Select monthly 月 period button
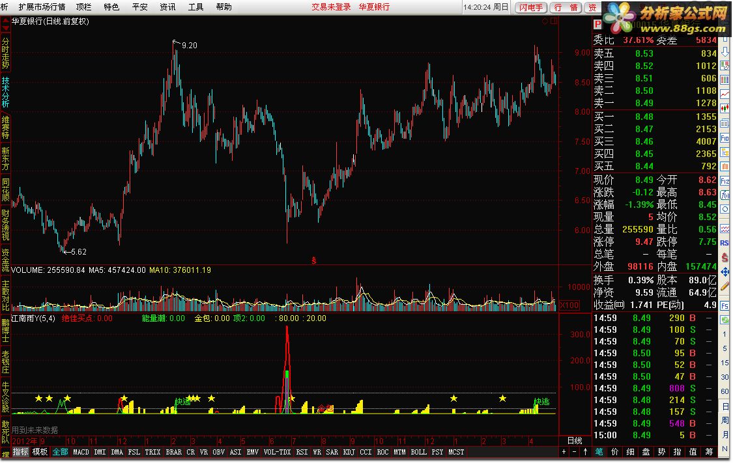733x463 pixels. pos(725,434)
